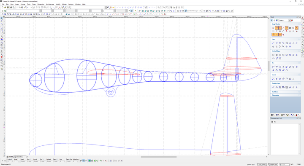
Task: Expand the Multiline tools section
Action: click(285, 92)
